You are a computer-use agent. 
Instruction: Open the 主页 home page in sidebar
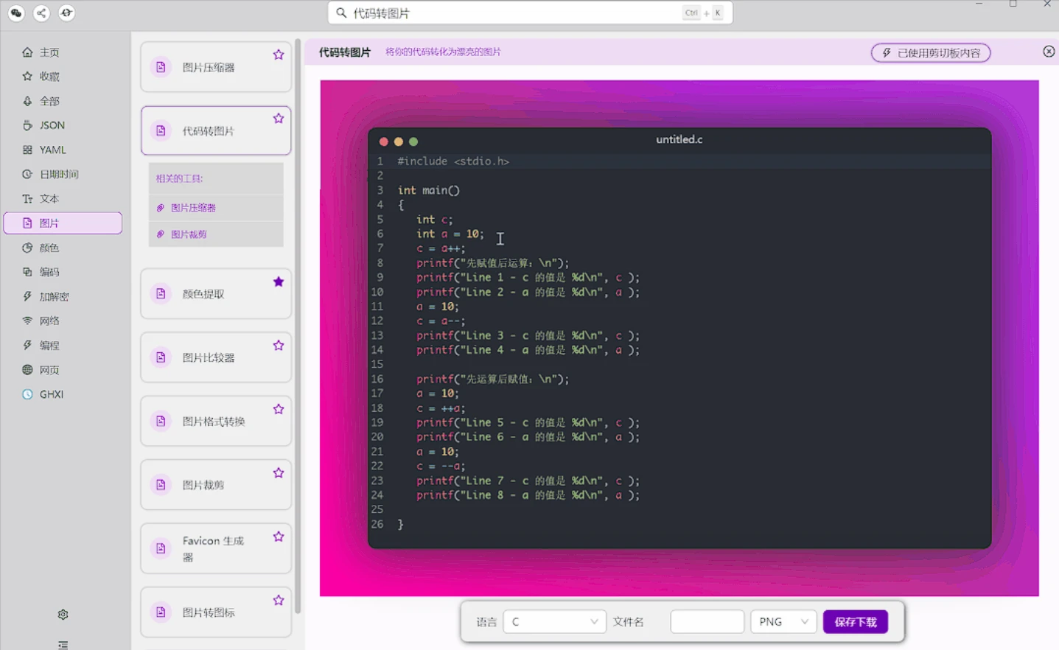pos(63,52)
